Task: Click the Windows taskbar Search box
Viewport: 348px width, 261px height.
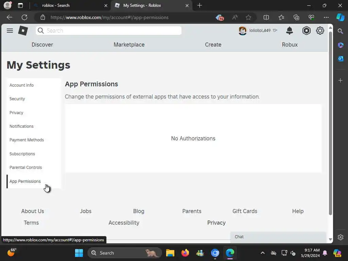Action: 125,253
